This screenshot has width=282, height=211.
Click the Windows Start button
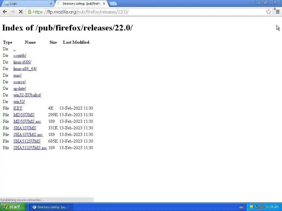click(13, 207)
